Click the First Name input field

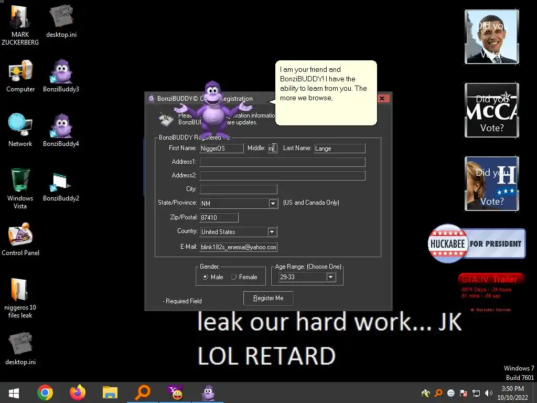pos(221,149)
